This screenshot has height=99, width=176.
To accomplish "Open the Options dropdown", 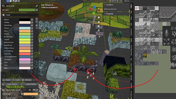I will pos(128,1).
